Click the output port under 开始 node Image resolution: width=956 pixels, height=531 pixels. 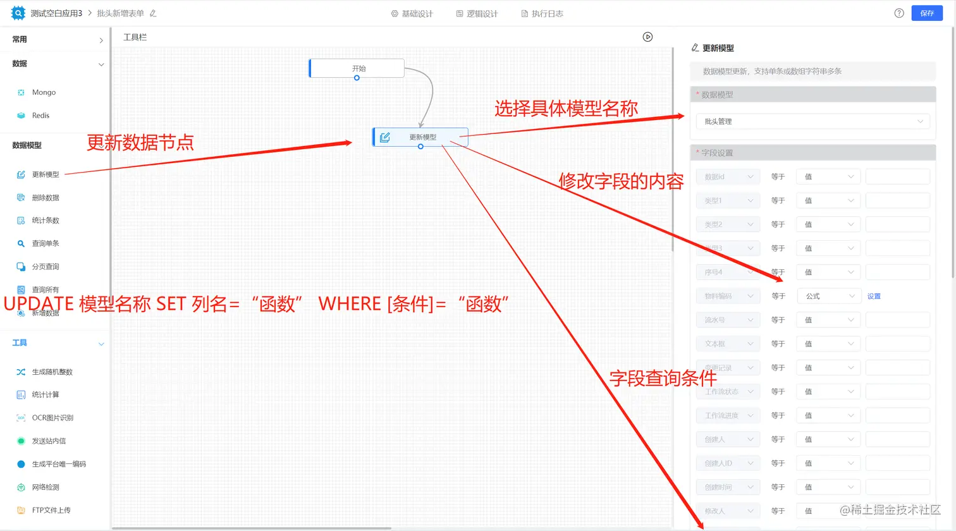click(x=357, y=78)
